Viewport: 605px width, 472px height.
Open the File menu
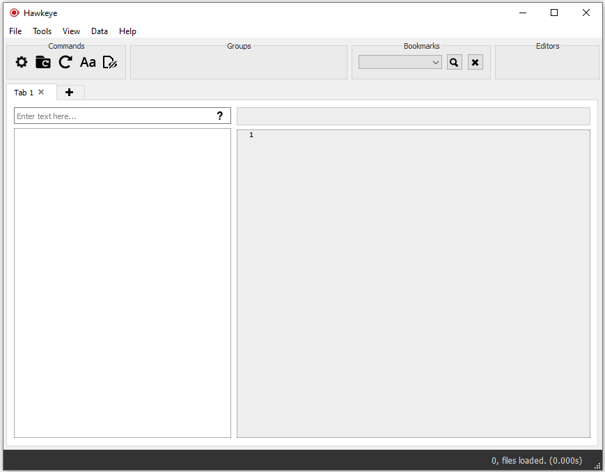point(15,31)
